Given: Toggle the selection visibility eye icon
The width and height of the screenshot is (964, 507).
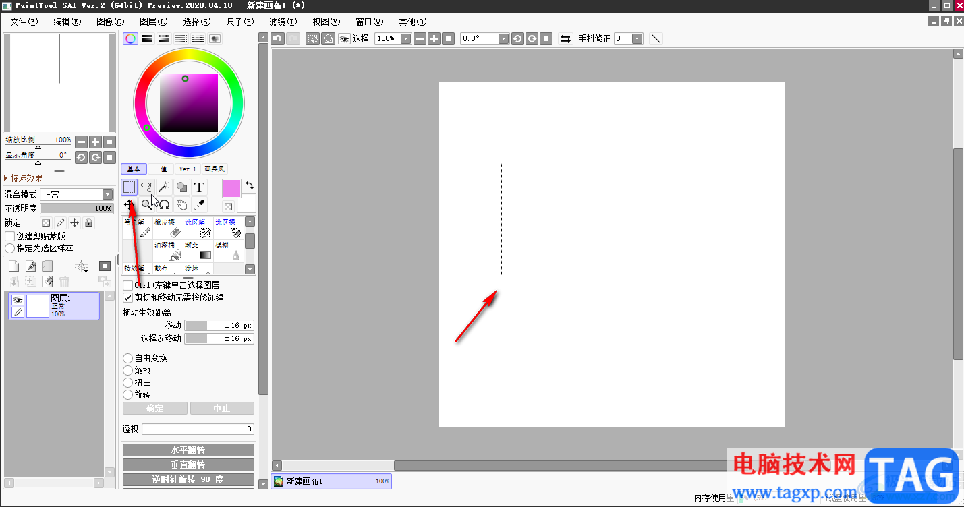Looking at the screenshot, I should point(344,39).
